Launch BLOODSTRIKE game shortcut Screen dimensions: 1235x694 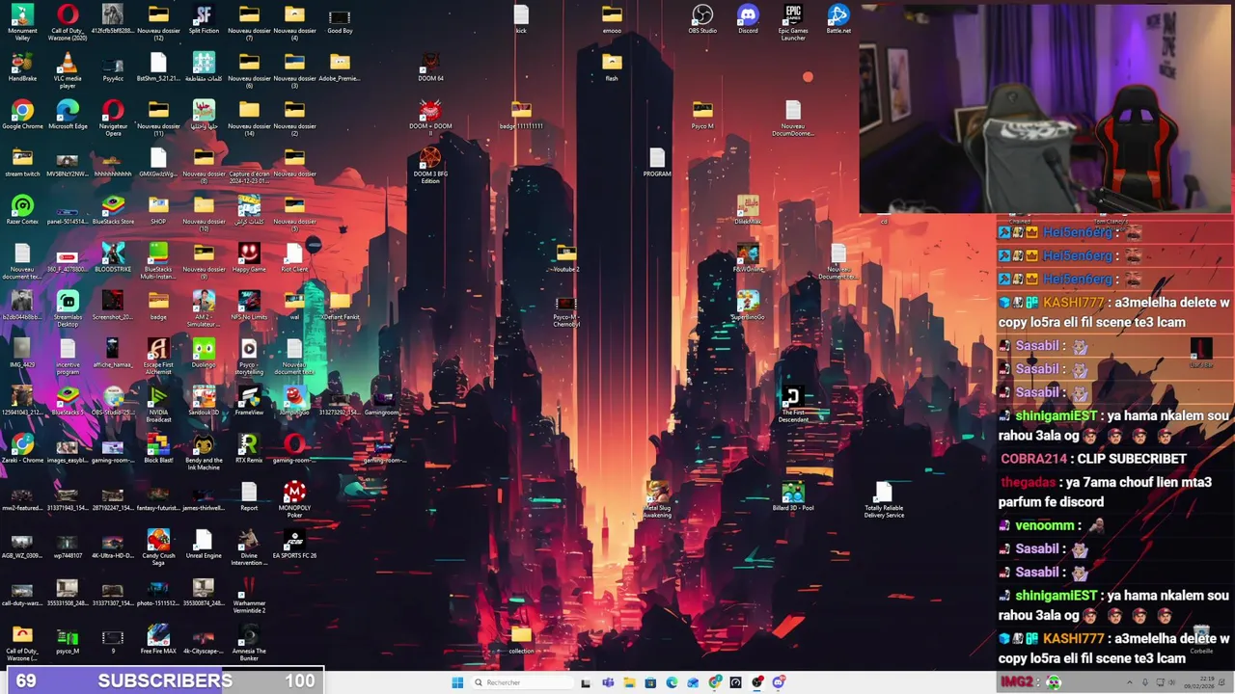point(113,257)
